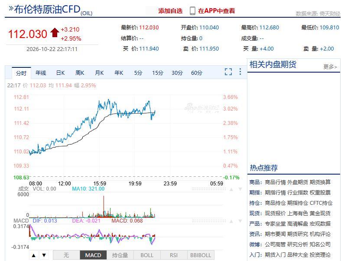This screenshot has height=261, width=341.
Task: Open 更多> in related futures panel
Action: 330,67
